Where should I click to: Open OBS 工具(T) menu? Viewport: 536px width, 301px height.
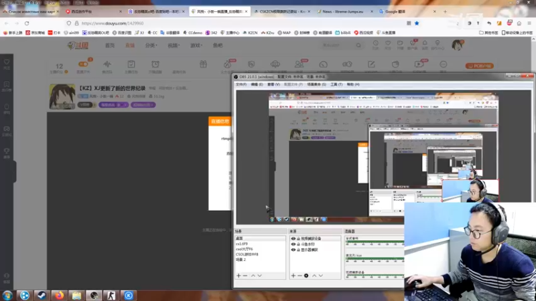[336, 84]
